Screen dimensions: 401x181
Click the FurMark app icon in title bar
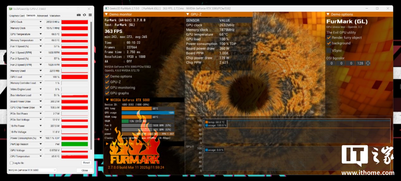coord(107,8)
